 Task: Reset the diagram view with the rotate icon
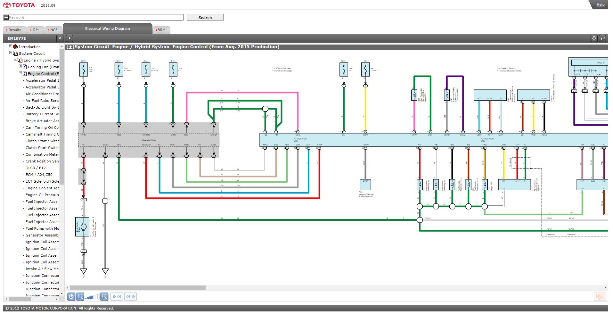coord(71,296)
